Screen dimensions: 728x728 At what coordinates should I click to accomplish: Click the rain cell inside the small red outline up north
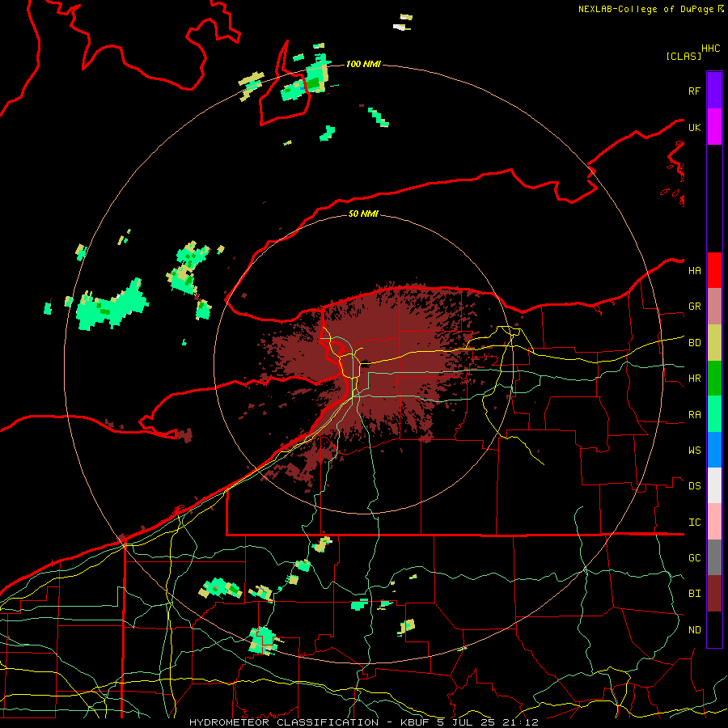point(294,90)
